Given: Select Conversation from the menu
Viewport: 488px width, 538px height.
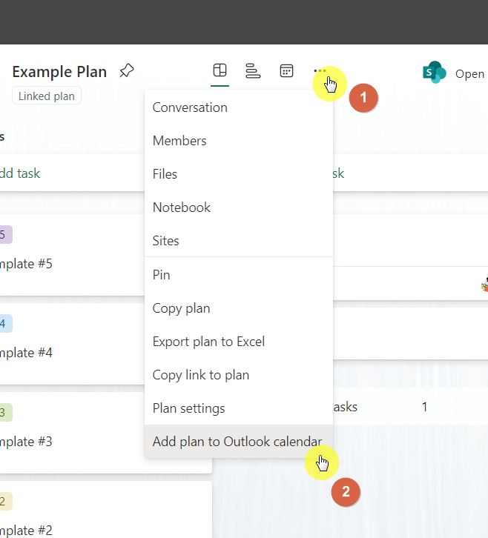Looking at the screenshot, I should [239, 107].
